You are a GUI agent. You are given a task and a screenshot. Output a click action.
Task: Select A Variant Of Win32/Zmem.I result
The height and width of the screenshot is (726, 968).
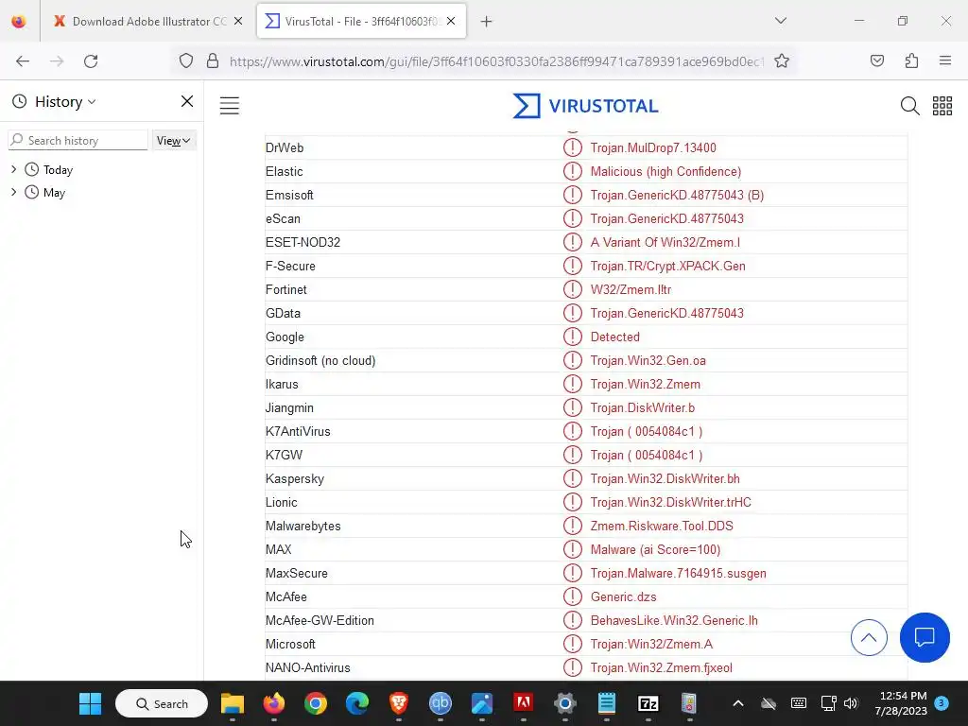click(x=665, y=243)
